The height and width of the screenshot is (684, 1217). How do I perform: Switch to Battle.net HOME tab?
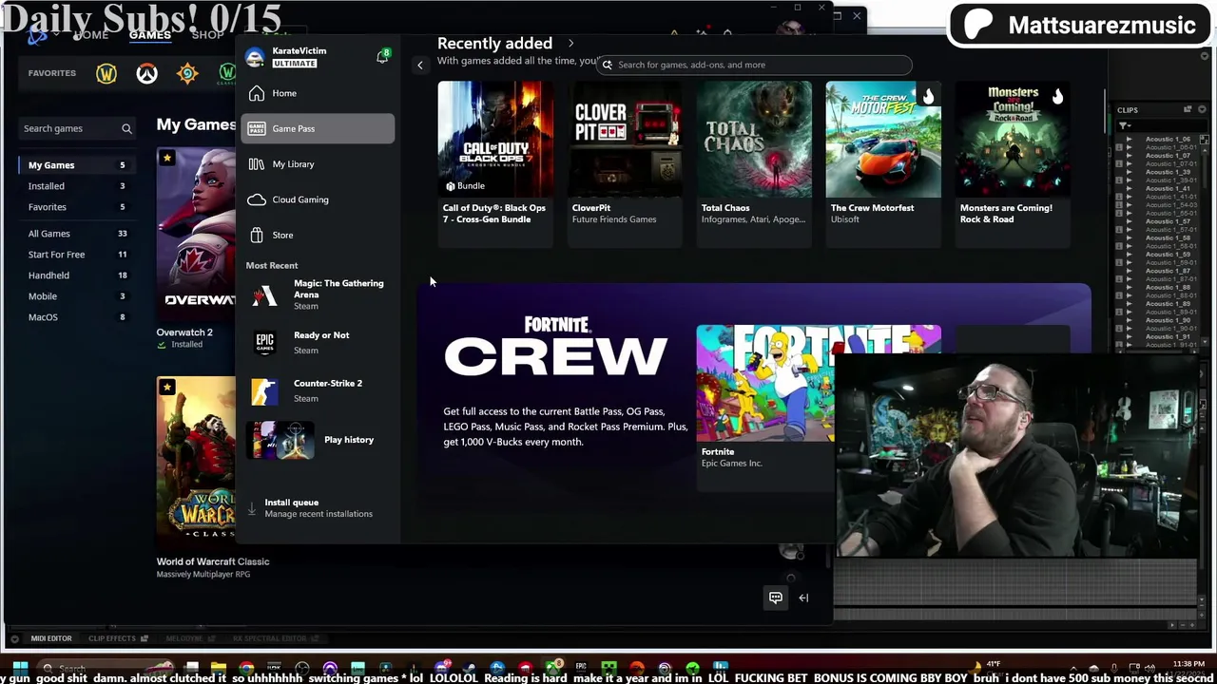[x=91, y=35]
